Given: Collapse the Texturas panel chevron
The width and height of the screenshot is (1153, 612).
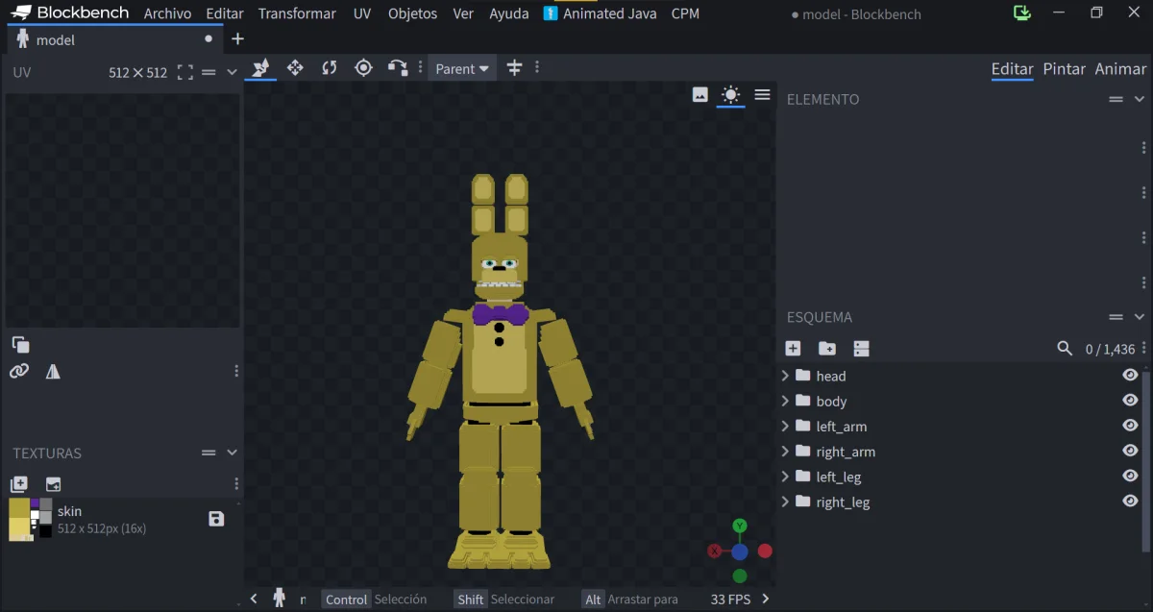Looking at the screenshot, I should click(232, 453).
